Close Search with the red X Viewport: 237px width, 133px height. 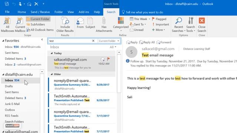point(201,25)
